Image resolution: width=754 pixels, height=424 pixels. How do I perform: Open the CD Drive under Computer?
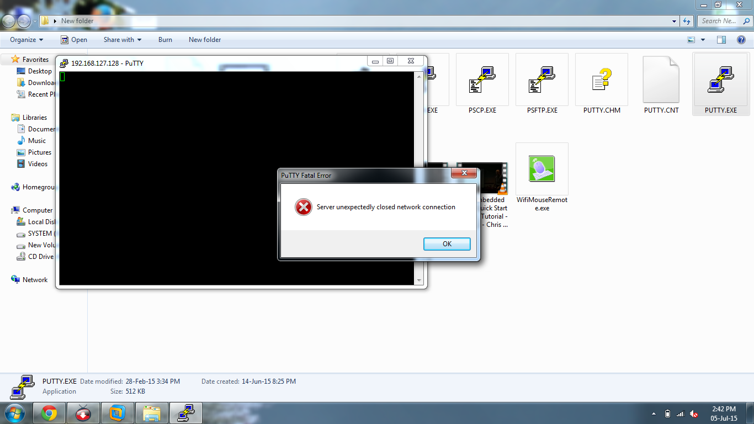click(x=36, y=257)
